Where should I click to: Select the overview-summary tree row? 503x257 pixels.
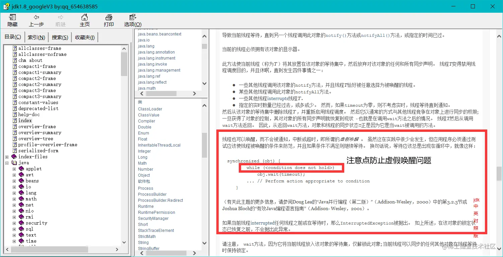click(40, 133)
